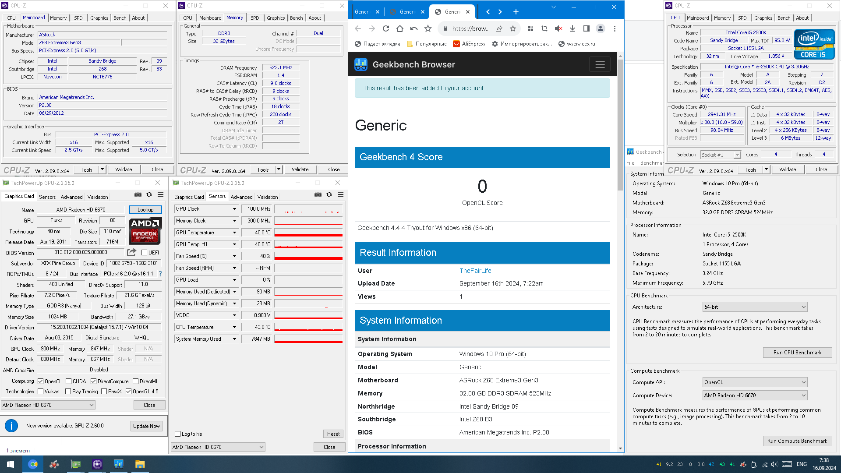Bookmark this page with the address bar star
This screenshot has width=841, height=473.
pos(513,28)
